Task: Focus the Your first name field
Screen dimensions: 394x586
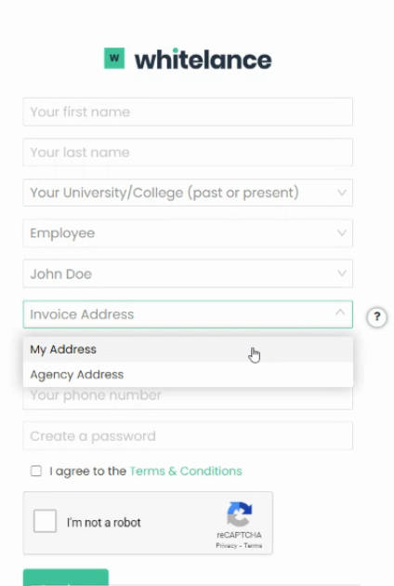Action: point(188,112)
